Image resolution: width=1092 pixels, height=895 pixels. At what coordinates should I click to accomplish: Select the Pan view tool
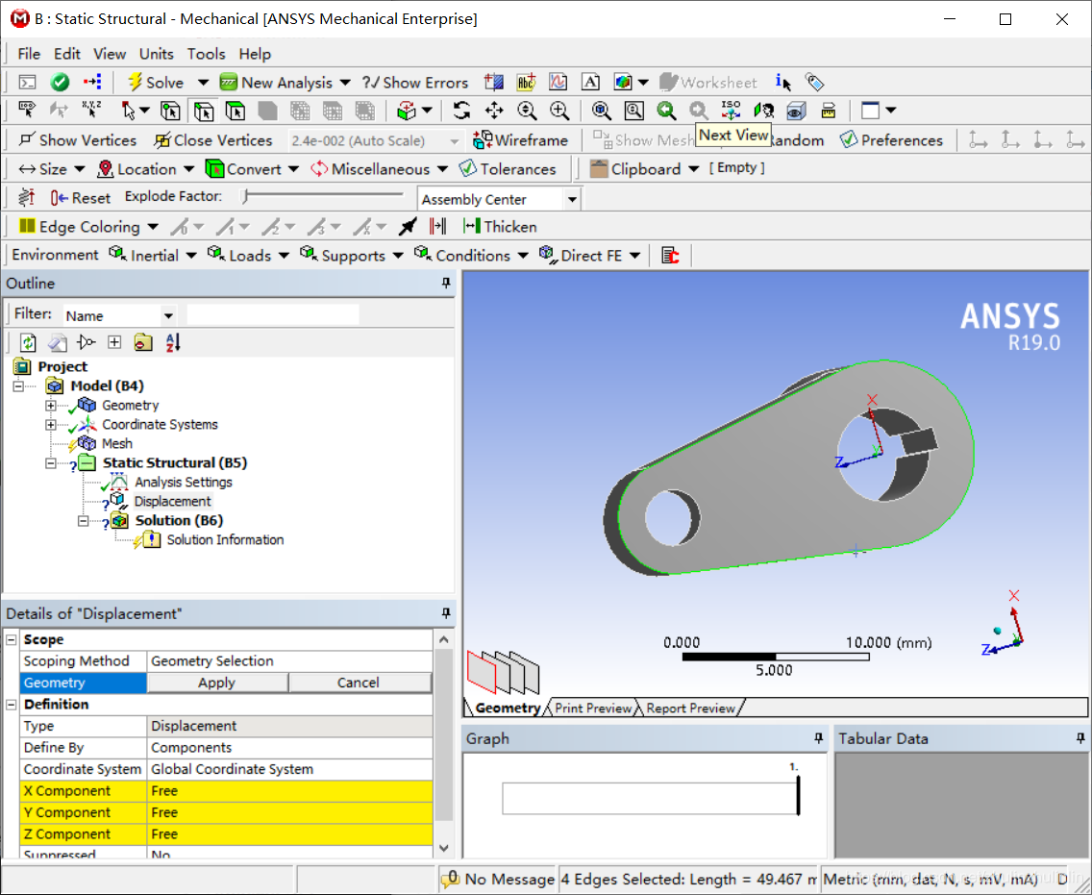[494, 111]
